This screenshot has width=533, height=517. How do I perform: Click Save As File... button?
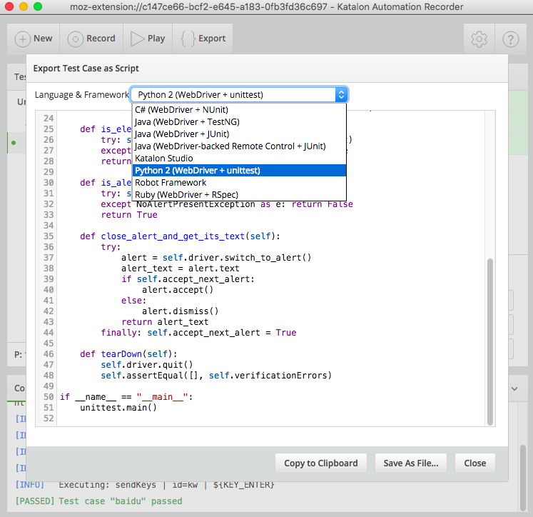pos(410,463)
